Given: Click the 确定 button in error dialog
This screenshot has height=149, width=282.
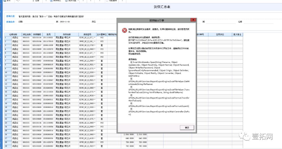Looking at the screenshot, I should [187, 127].
